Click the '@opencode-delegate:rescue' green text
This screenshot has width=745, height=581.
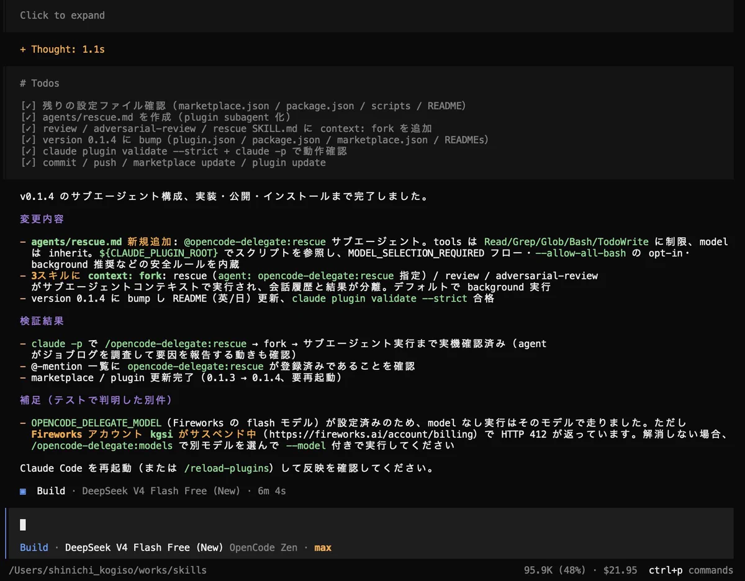pos(255,242)
